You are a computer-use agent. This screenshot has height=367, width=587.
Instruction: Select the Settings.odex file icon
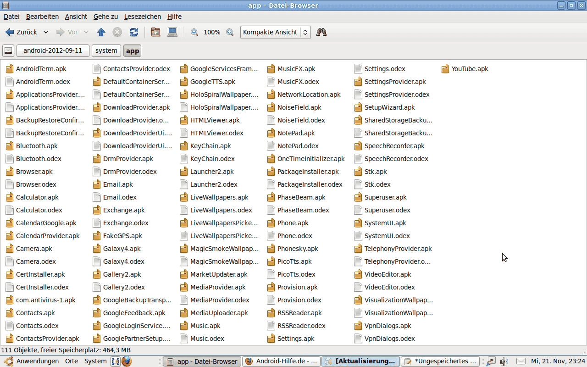[x=358, y=69]
